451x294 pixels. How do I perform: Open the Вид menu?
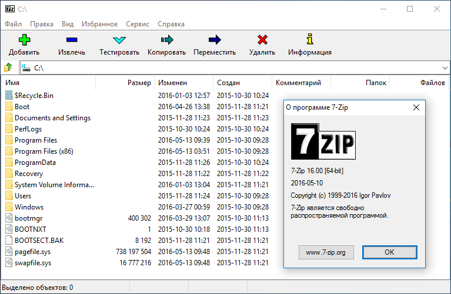coord(68,24)
